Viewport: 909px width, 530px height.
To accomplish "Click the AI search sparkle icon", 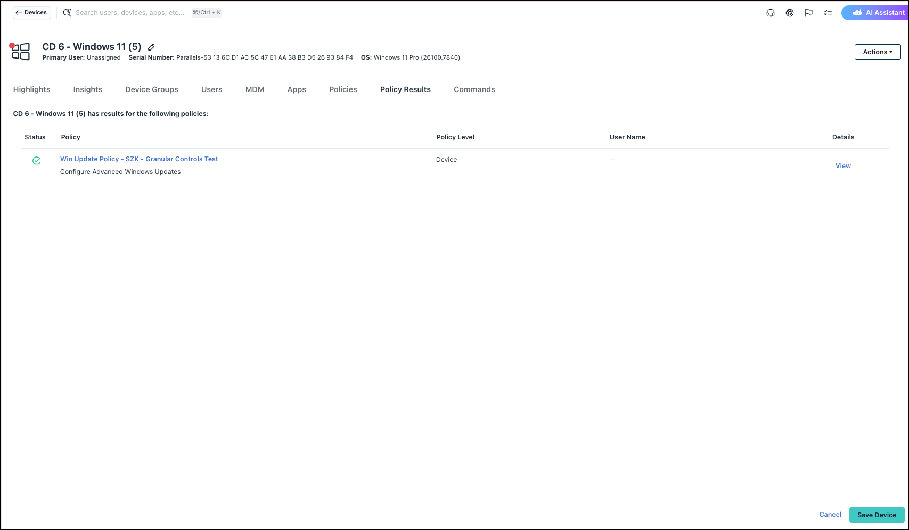I will [x=67, y=12].
